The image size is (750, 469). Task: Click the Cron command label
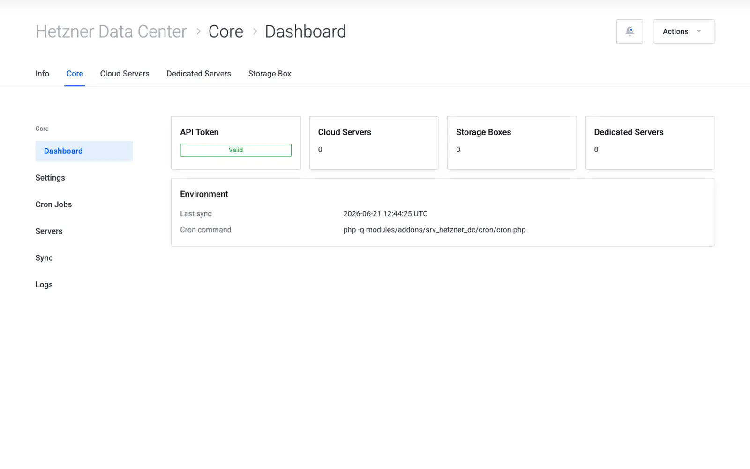[205, 230]
